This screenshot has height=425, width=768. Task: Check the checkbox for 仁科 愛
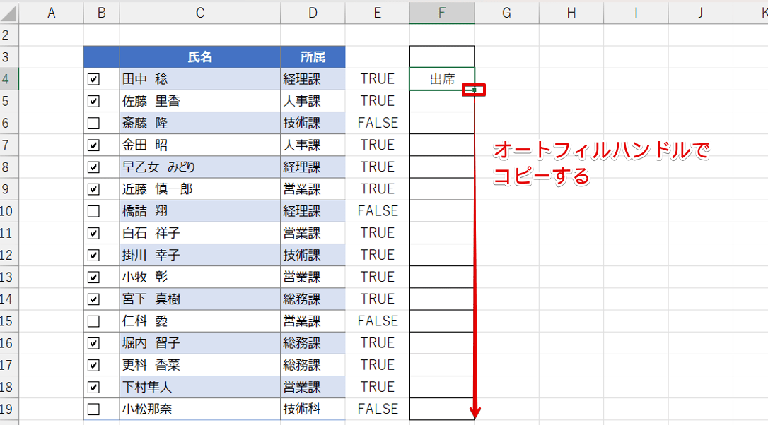point(93,321)
